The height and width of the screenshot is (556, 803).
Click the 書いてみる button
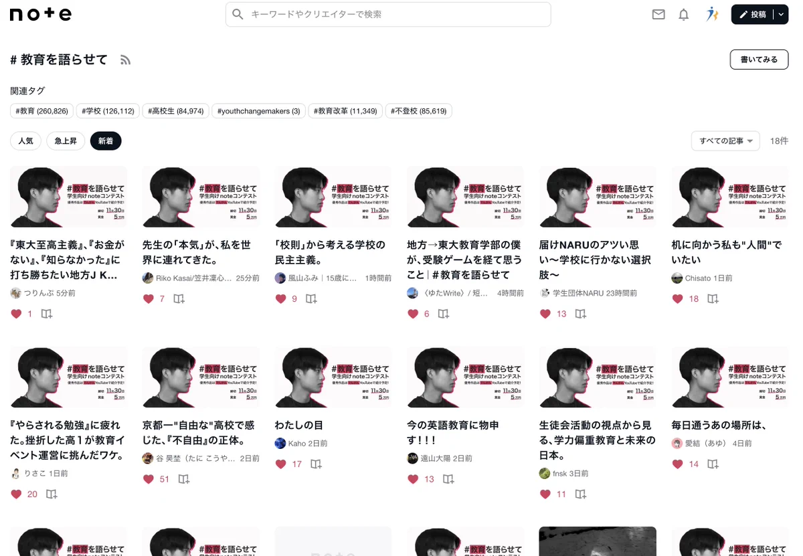759,60
